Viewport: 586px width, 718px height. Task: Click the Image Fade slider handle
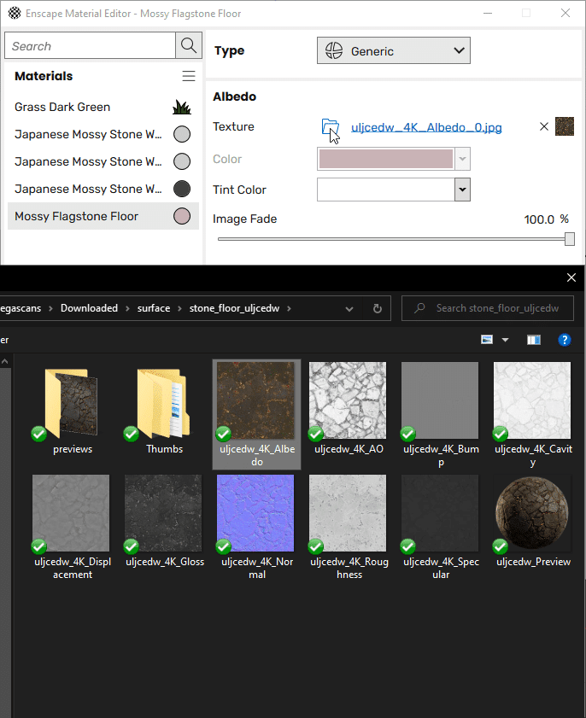[x=570, y=240]
